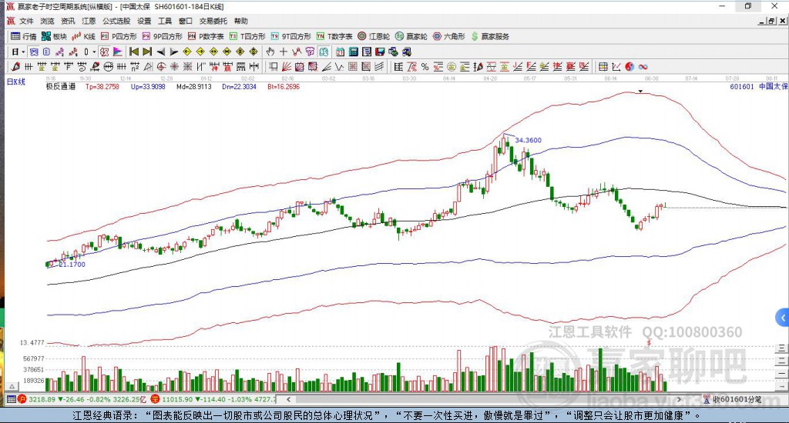Open the P数字表 tool
Image resolution: width=789 pixels, height=423 pixels.
pyautogui.click(x=206, y=36)
